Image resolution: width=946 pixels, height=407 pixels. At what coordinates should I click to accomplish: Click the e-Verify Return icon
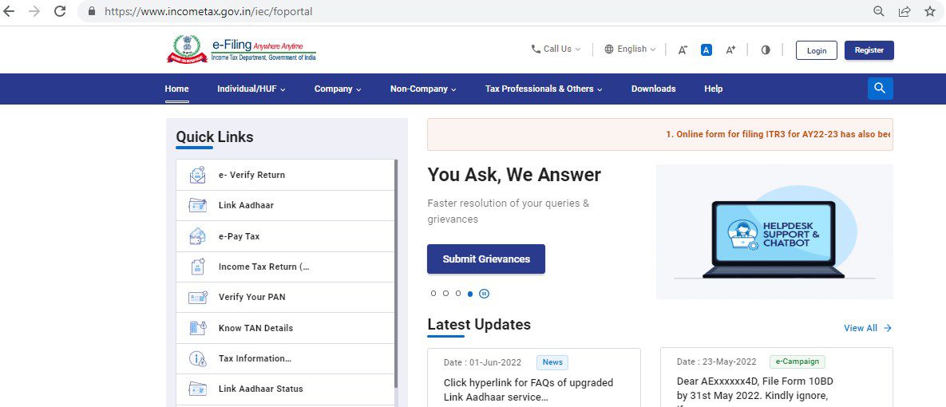197,175
